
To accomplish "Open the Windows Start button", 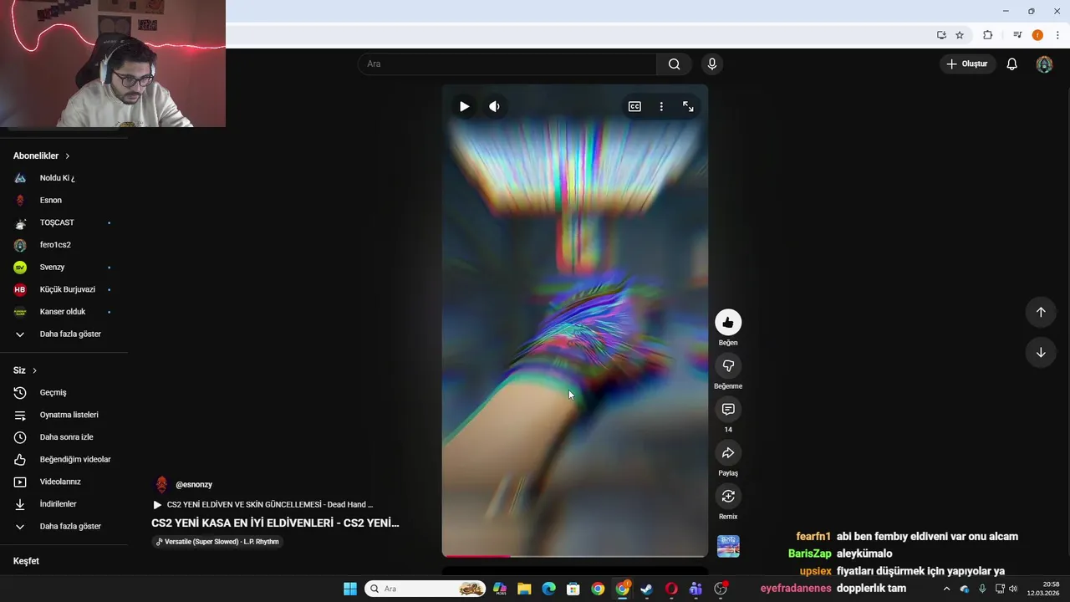I will [x=350, y=589].
